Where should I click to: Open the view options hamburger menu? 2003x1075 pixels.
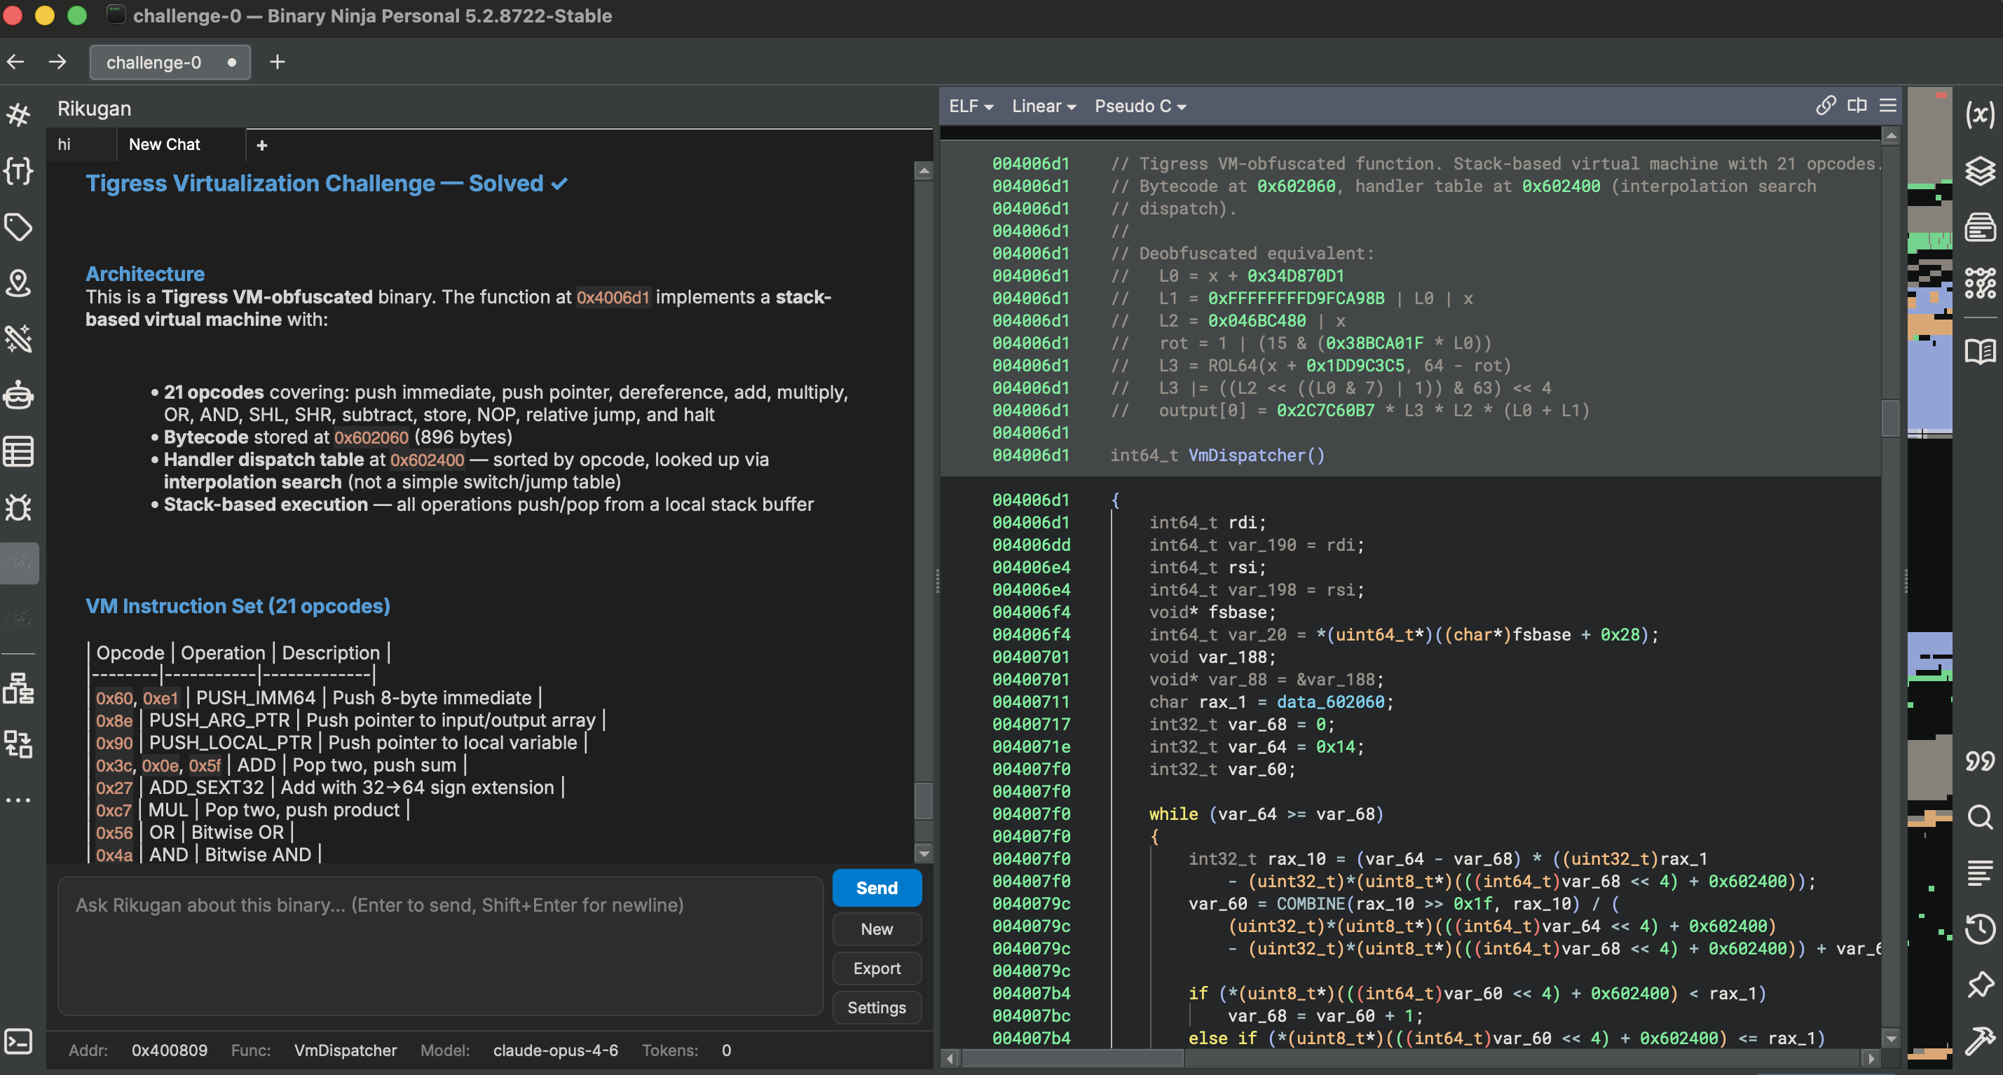pyautogui.click(x=1888, y=106)
